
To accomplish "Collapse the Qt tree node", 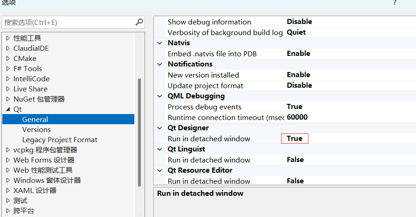I will (8, 109).
